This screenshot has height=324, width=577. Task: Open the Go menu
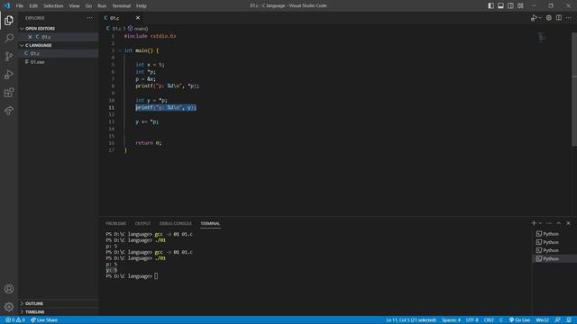88,5
